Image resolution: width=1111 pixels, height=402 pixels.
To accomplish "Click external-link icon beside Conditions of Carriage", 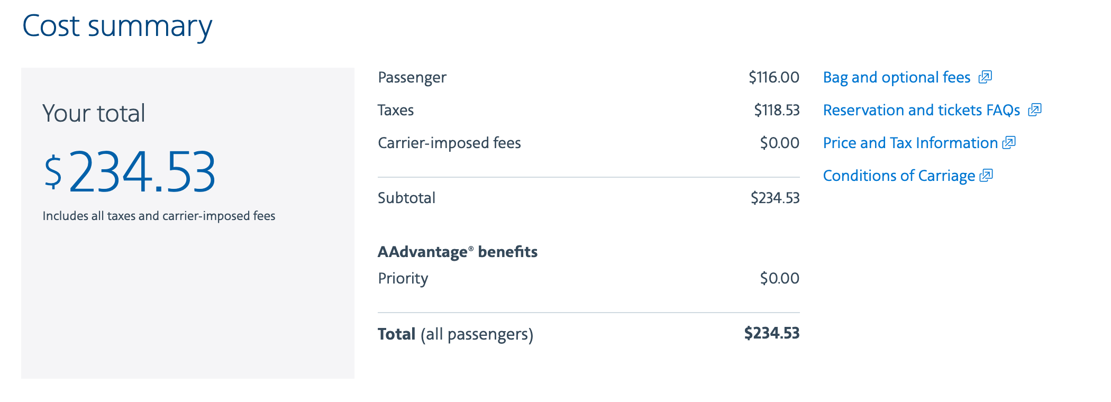I will point(986,176).
